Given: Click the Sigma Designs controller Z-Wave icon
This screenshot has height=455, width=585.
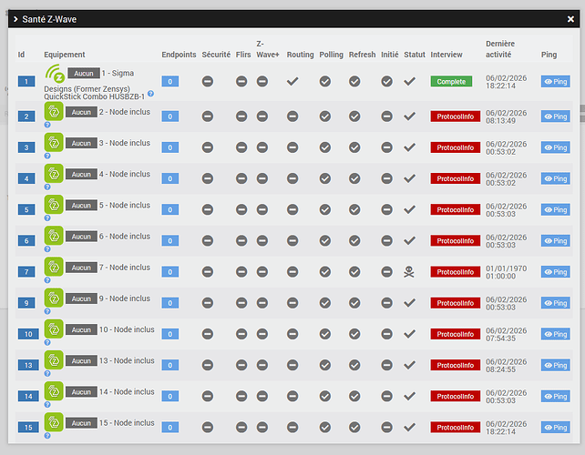Looking at the screenshot, I should pyautogui.click(x=55, y=74).
